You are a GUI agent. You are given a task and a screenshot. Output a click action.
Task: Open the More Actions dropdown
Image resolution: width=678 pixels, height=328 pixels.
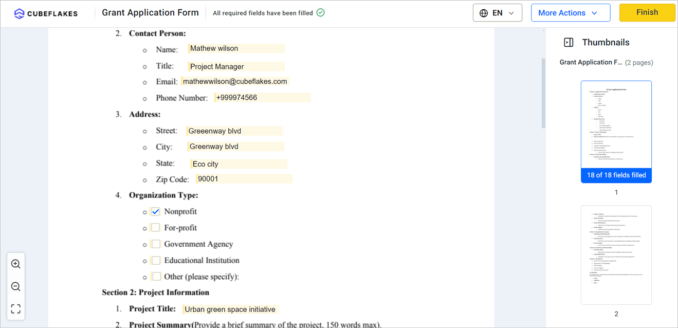(x=571, y=13)
